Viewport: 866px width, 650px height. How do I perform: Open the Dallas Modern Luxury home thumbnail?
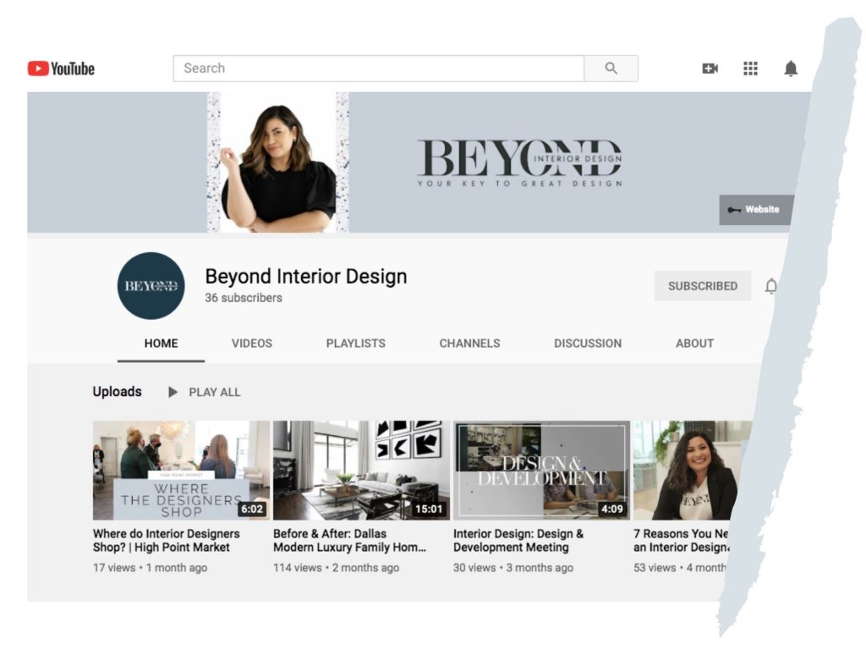pyautogui.click(x=361, y=471)
